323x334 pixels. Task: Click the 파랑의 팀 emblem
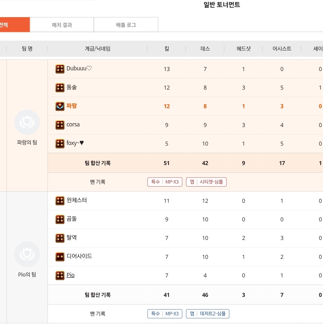tap(27, 122)
